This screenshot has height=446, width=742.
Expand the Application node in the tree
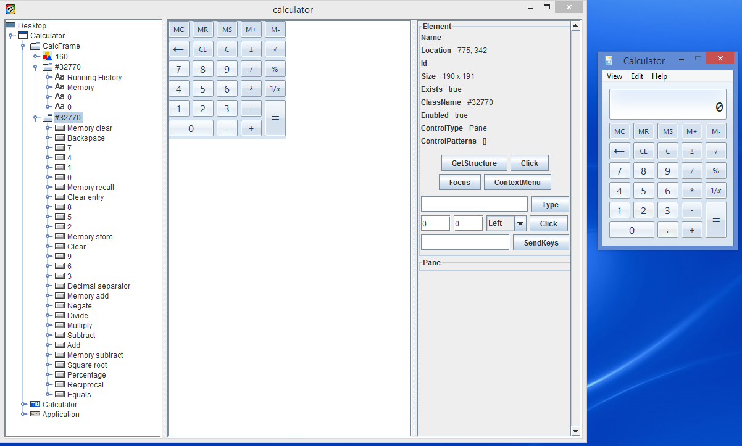[x=23, y=414]
